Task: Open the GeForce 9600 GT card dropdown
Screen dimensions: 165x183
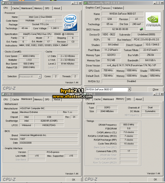Action: 129,89
